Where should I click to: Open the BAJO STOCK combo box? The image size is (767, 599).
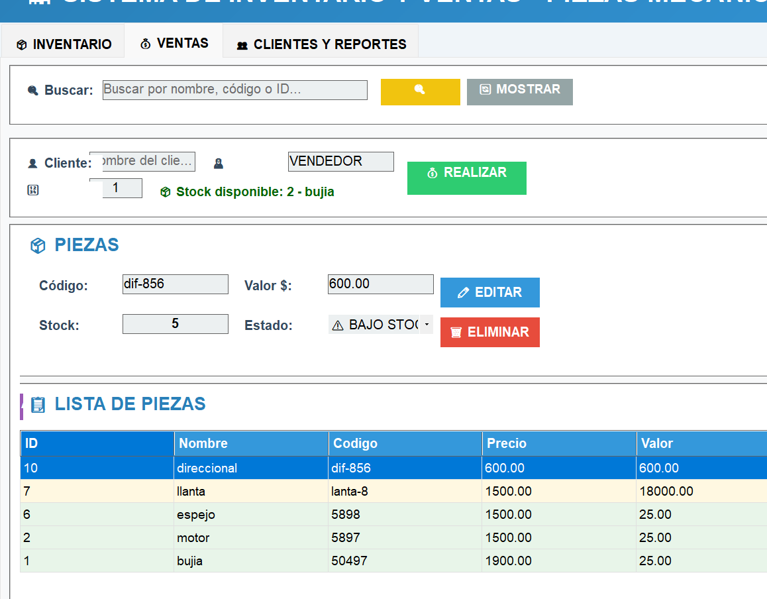tap(375, 325)
